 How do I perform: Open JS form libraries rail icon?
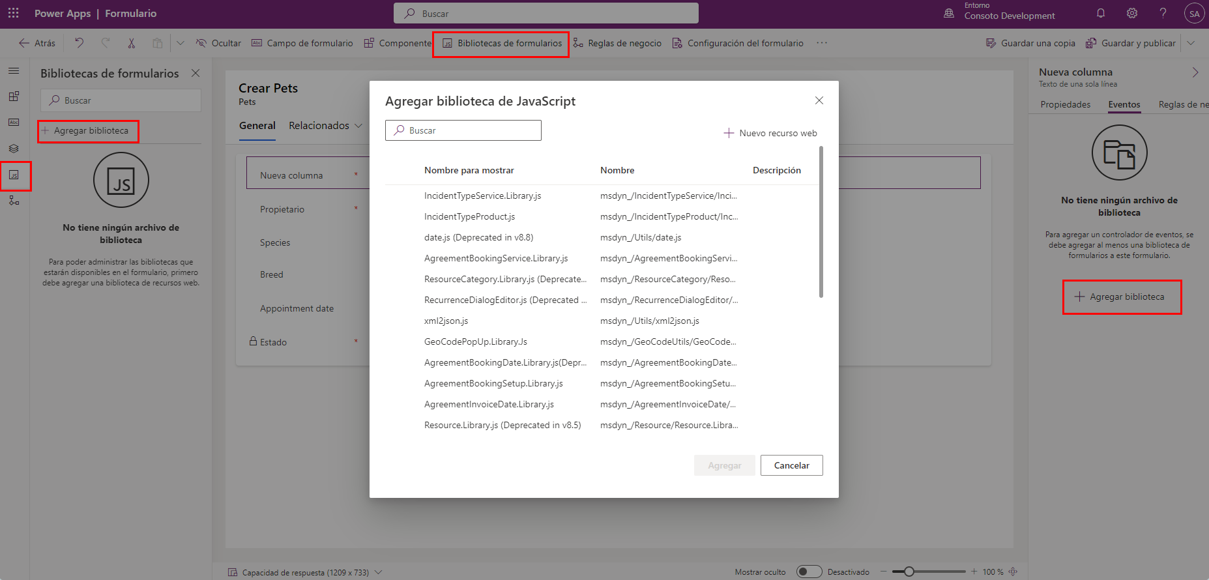point(14,175)
